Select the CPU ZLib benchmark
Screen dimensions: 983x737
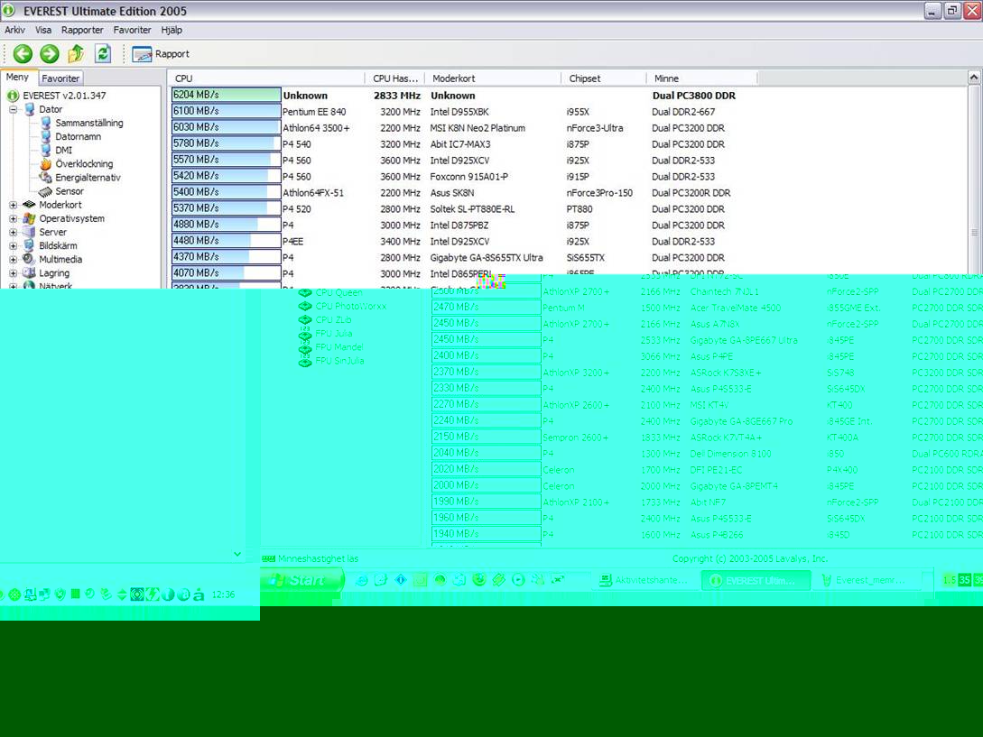coord(325,319)
